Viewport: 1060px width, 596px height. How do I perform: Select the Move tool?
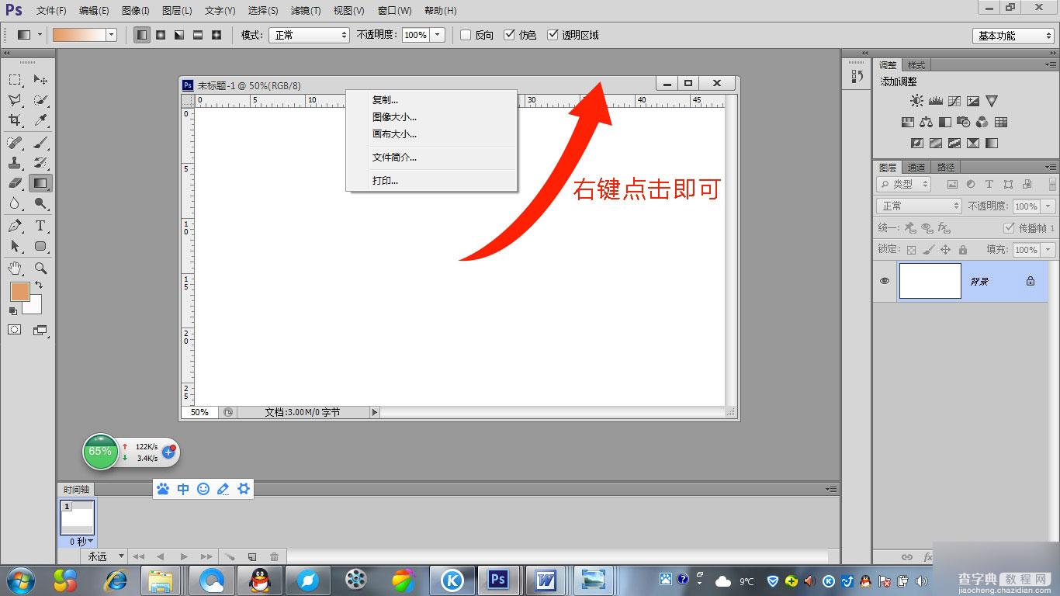tap(40, 79)
